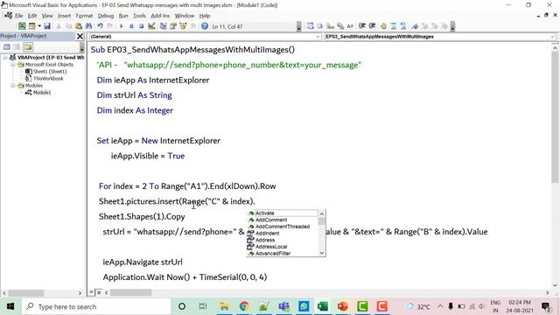Switch to Full Module View button

(x=99, y=292)
